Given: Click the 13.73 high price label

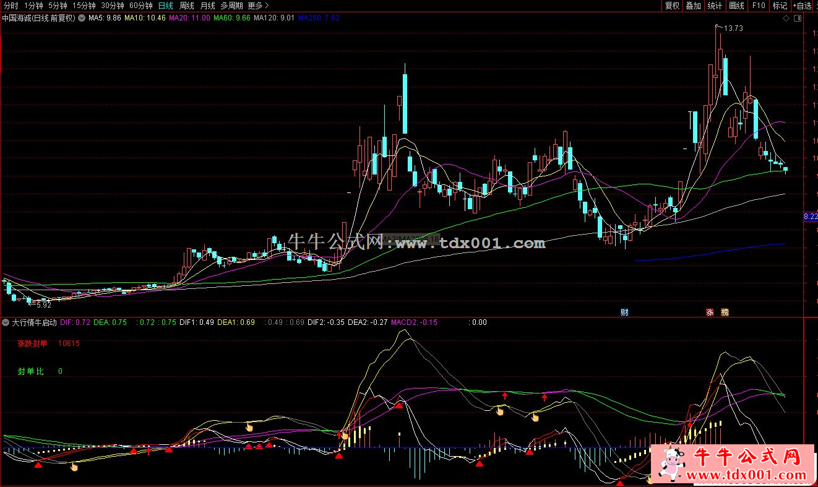Looking at the screenshot, I should (x=733, y=28).
